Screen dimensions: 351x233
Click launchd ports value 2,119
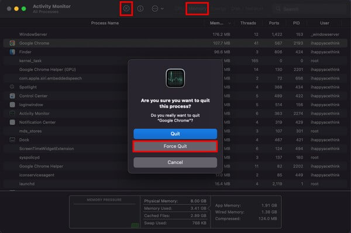click(x=277, y=184)
